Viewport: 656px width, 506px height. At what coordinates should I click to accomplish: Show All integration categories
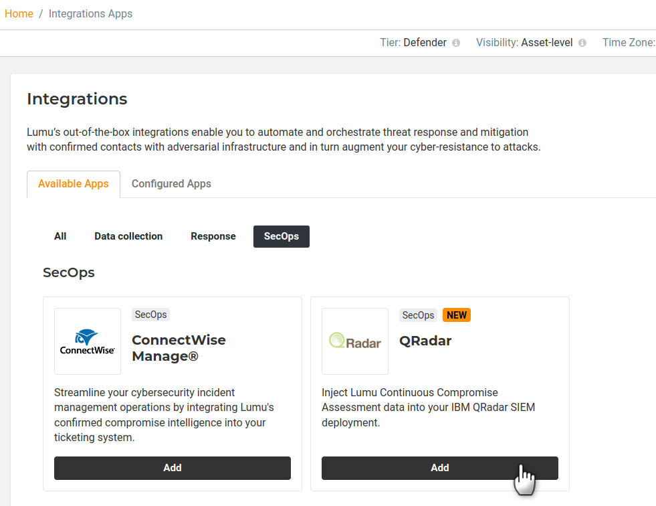pyautogui.click(x=60, y=236)
